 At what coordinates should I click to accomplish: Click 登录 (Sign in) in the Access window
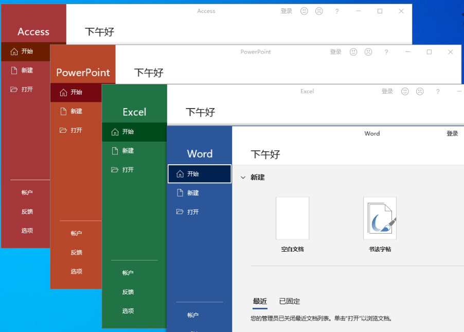coord(286,11)
